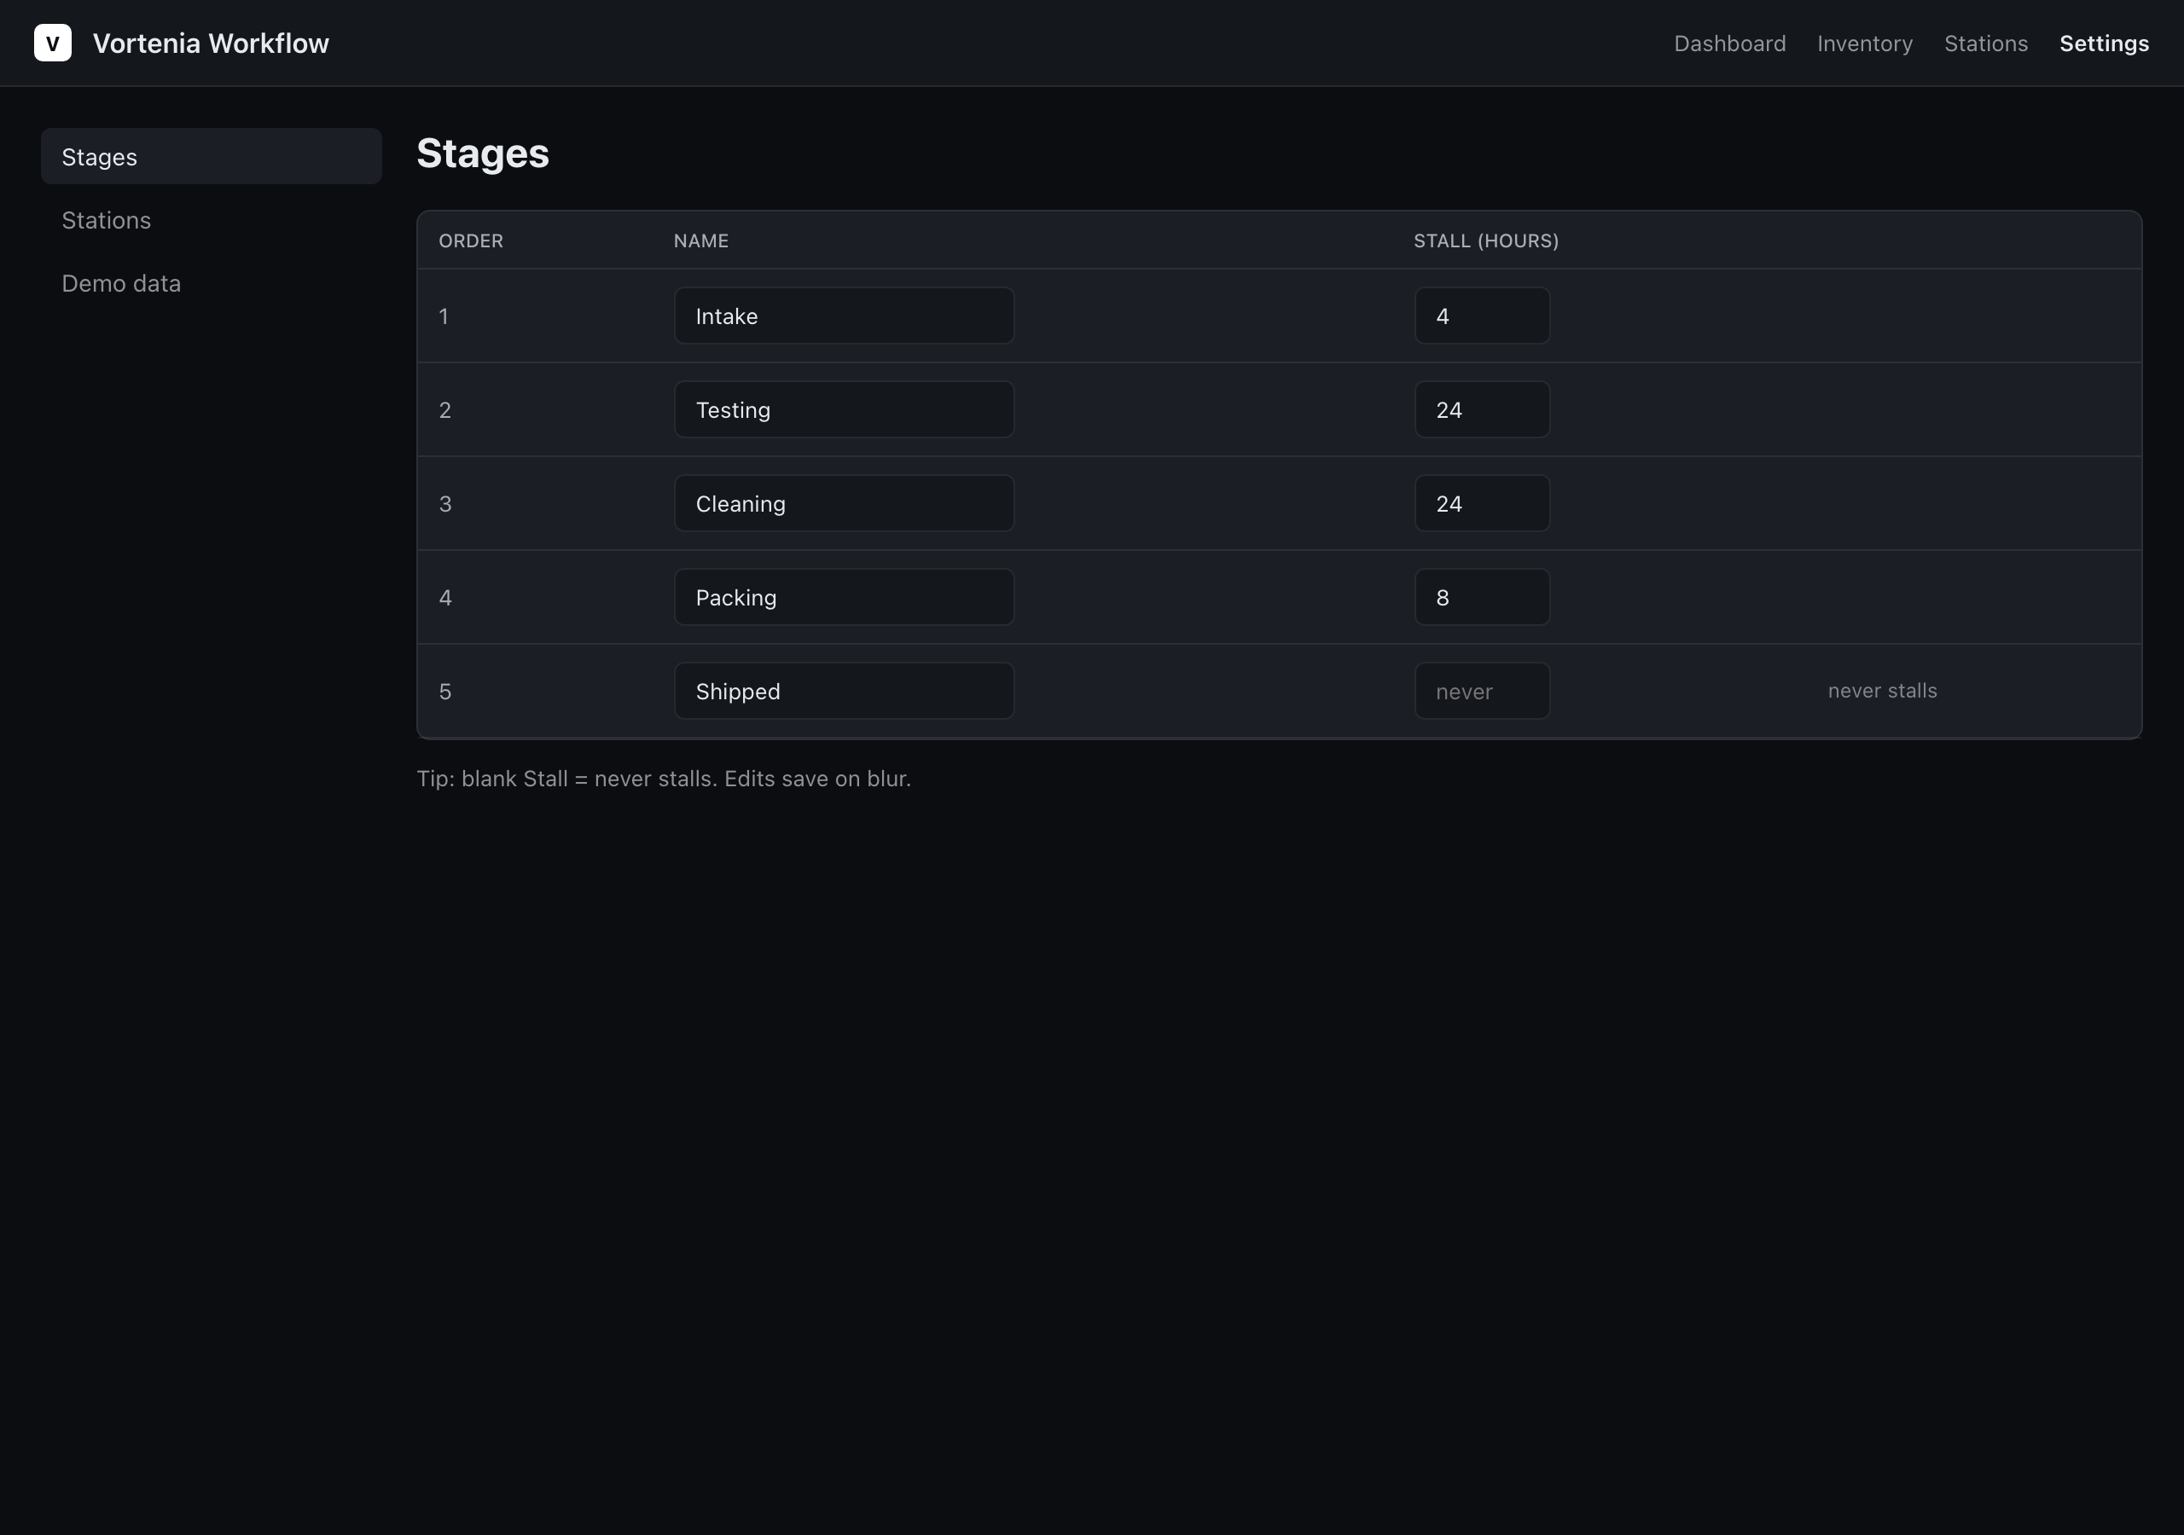Edit the Packing stage name field

click(x=844, y=597)
